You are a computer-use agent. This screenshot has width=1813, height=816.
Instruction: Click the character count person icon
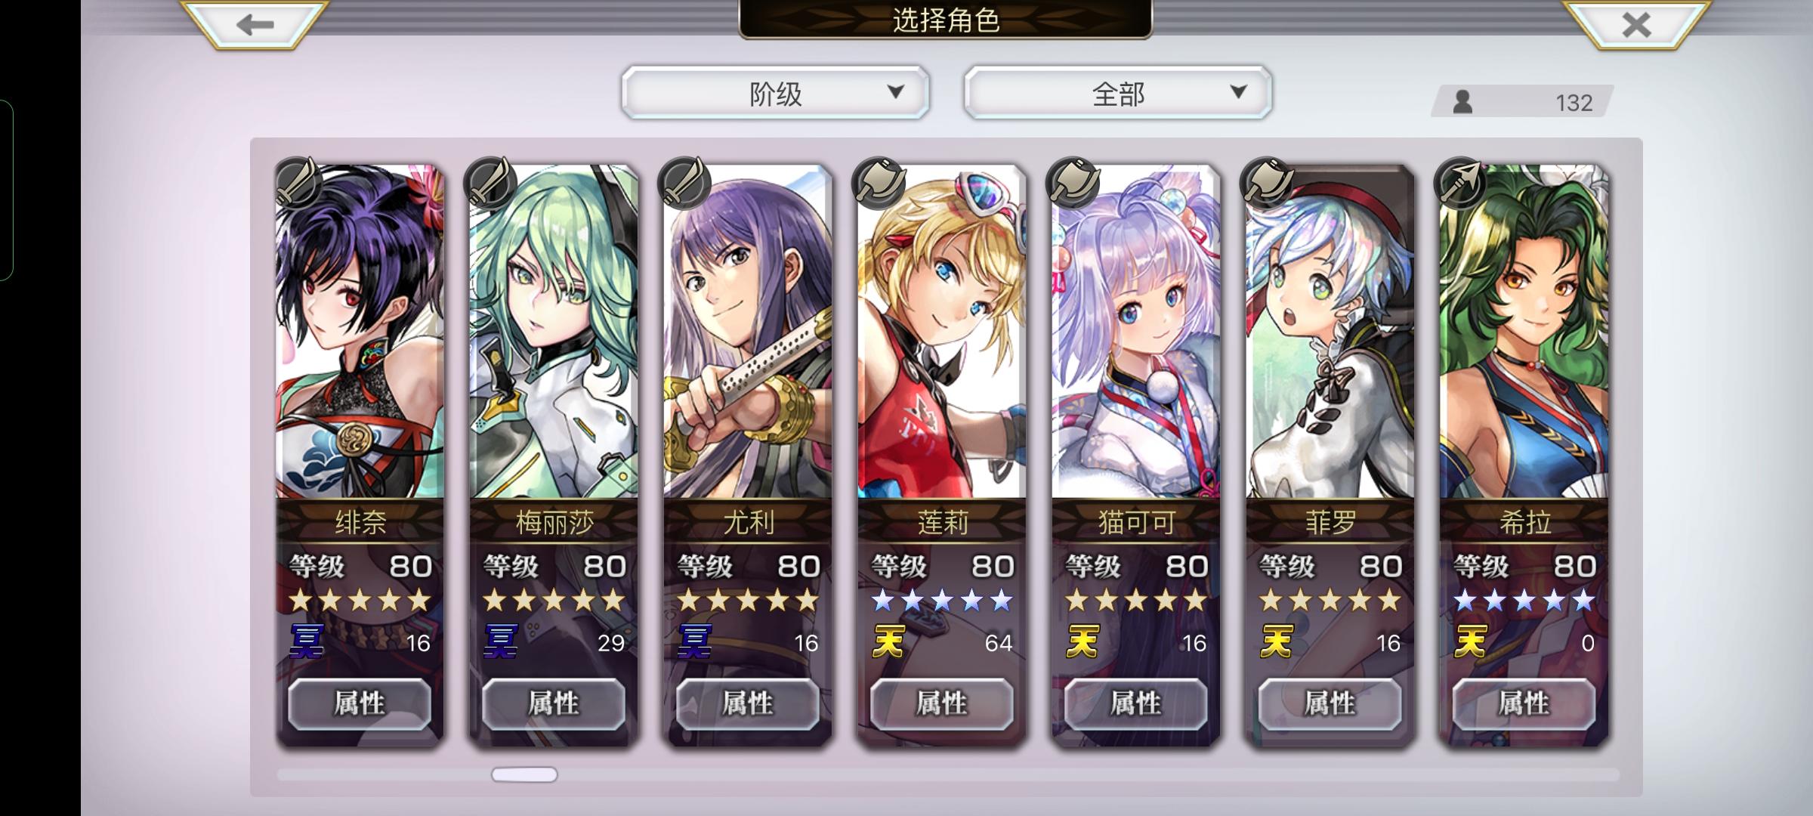point(1462,101)
